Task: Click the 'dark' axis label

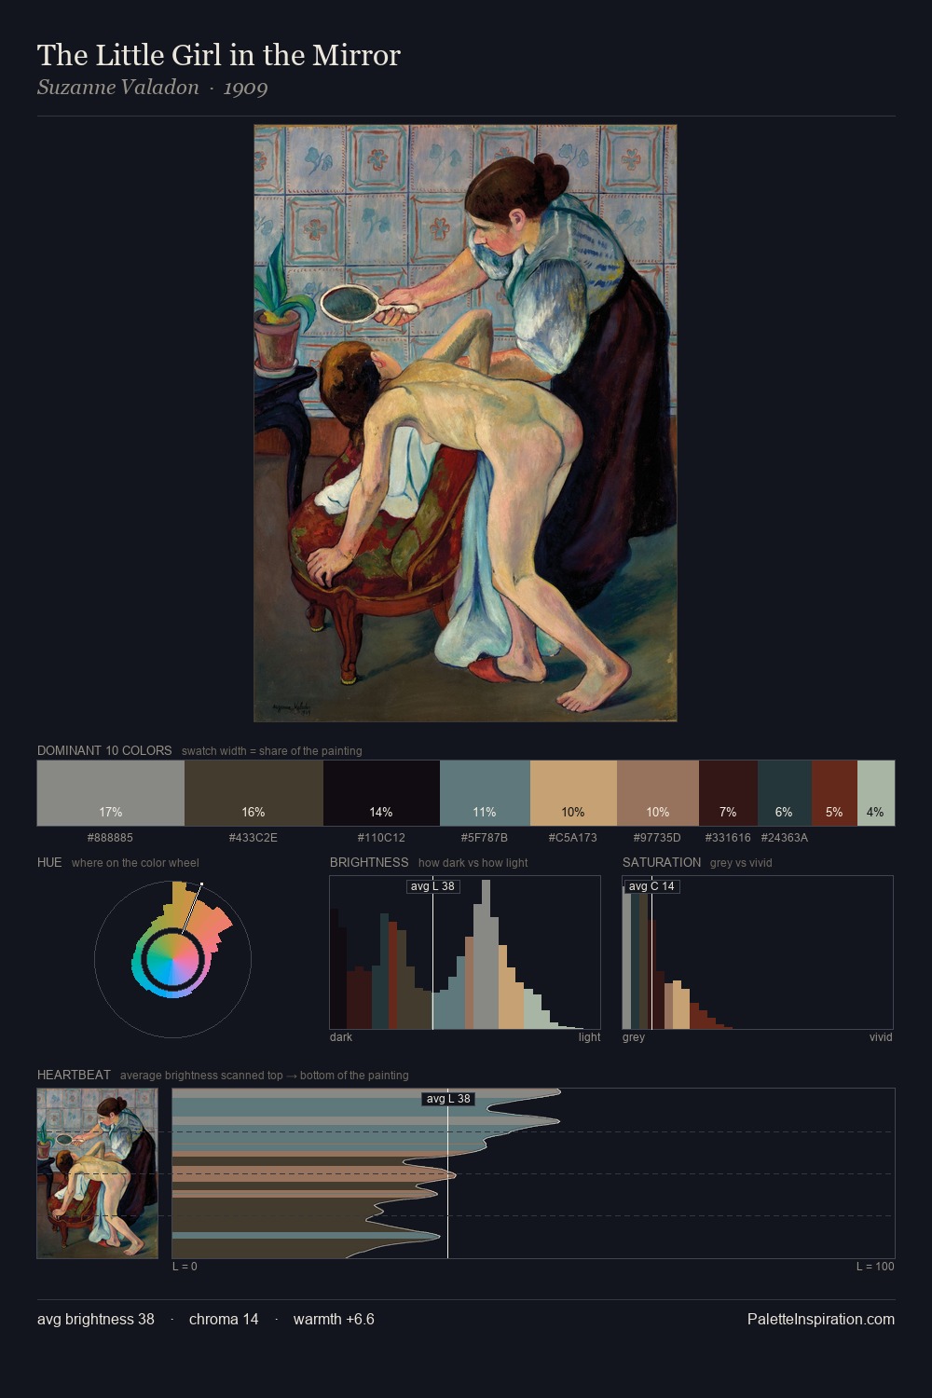Action: [341, 1037]
